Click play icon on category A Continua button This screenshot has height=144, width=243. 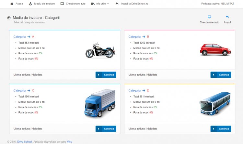pyautogui.click(x=99, y=75)
